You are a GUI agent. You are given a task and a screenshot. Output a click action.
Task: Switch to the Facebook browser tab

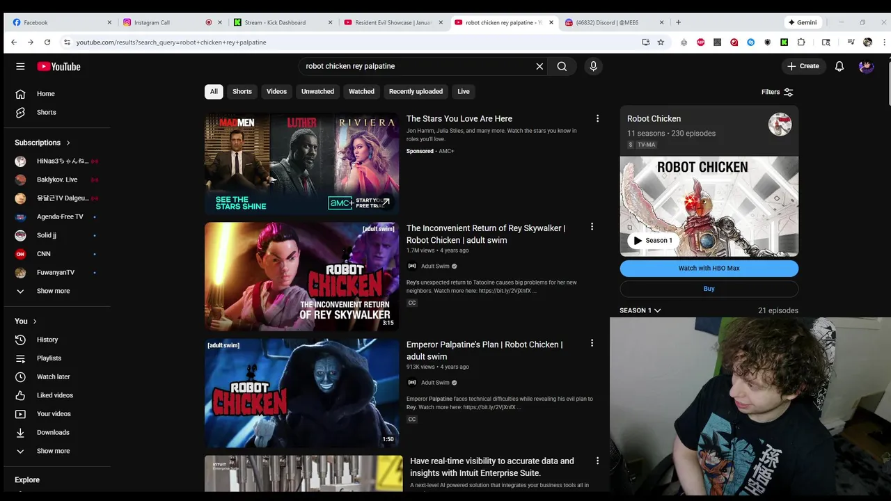coord(61,22)
